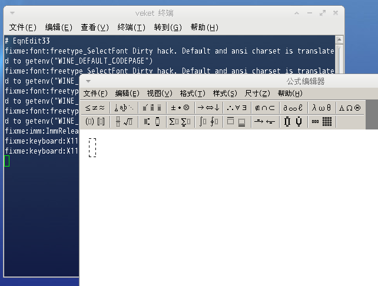Expand veket terminal window menu arrow

tap(12, 13)
